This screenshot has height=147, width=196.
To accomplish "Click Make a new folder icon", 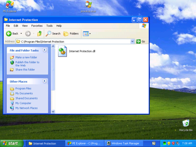I will click(x=12, y=57).
